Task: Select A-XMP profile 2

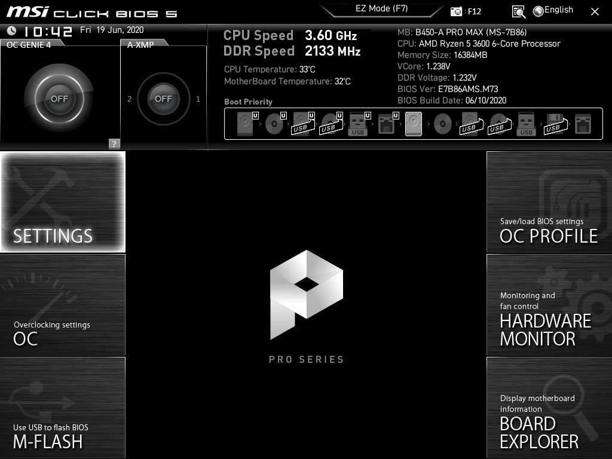Action: click(130, 99)
